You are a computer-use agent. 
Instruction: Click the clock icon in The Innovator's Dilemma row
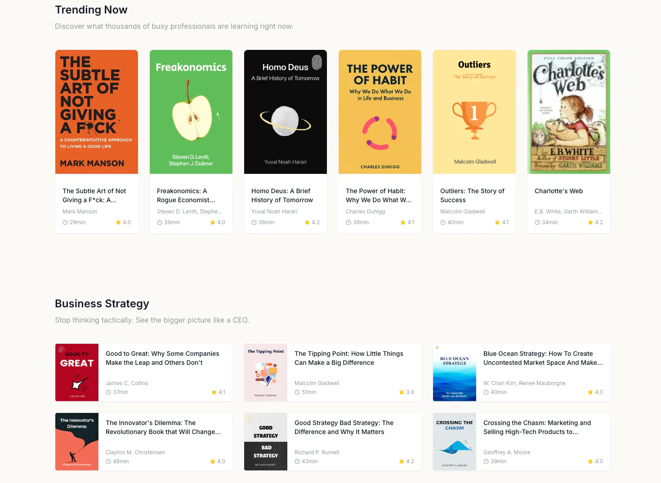click(108, 461)
